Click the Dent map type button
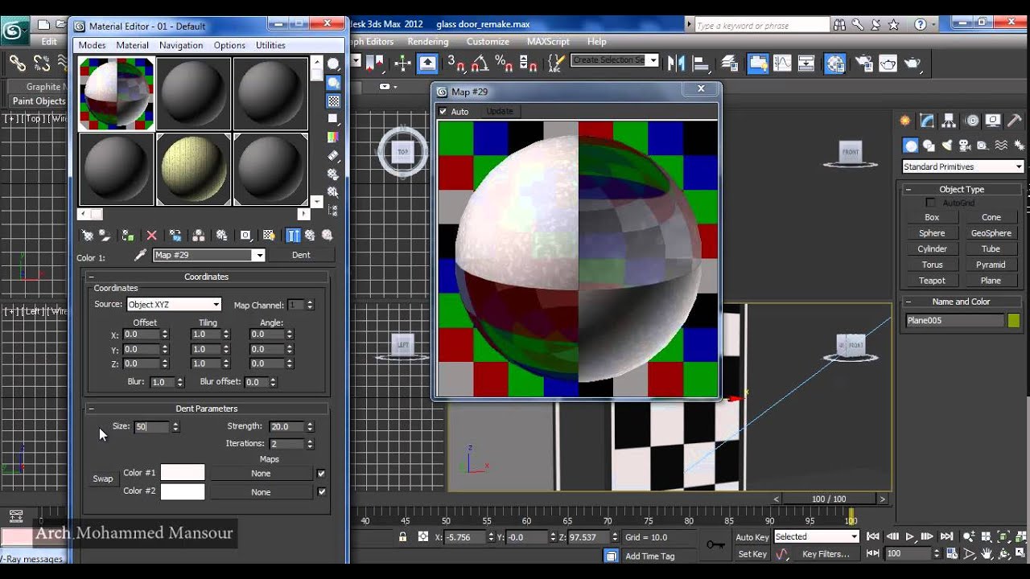 coord(301,255)
